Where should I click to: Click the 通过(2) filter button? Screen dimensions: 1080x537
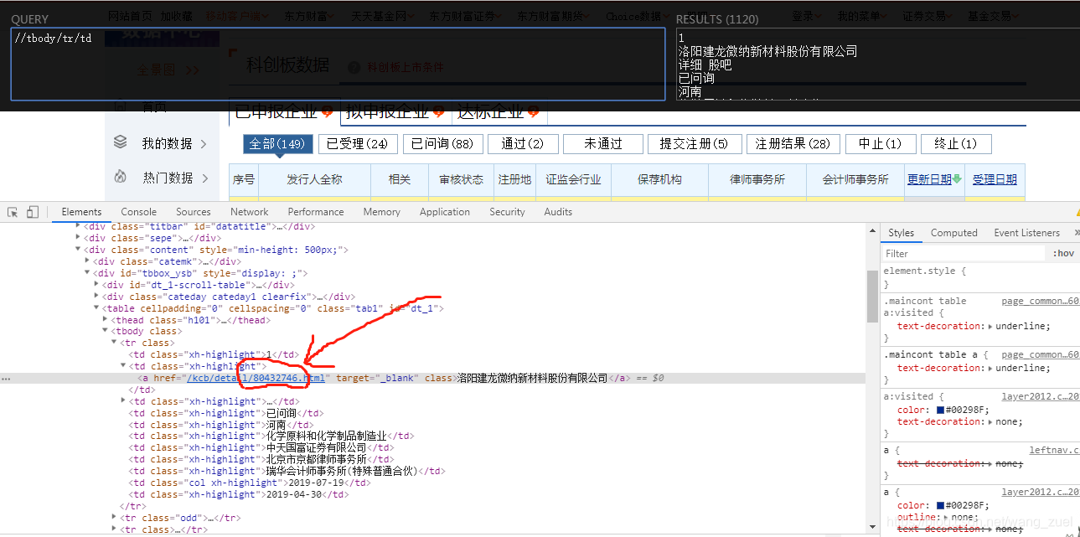tap(523, 144)
